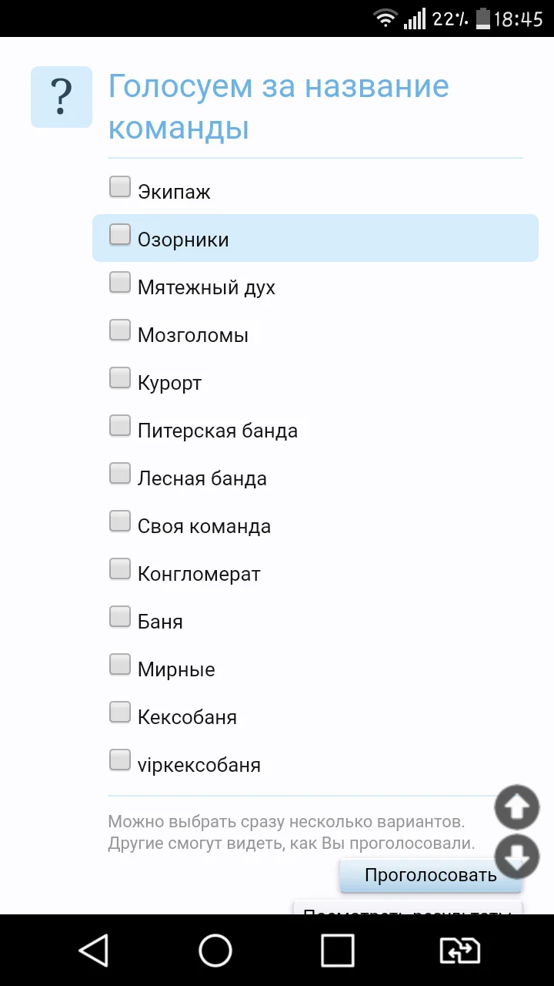
Task: Click the question mark poll icon
Action: click(x=61, y=97)
